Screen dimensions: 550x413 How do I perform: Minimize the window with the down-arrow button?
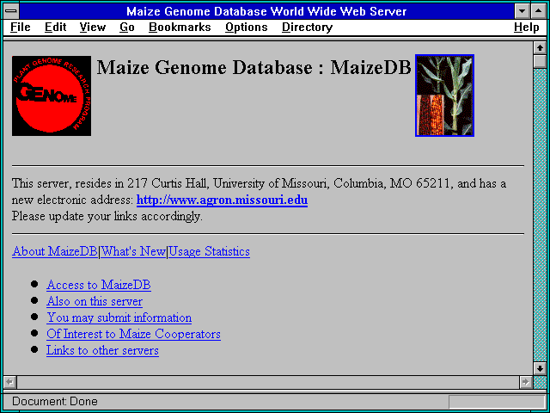(522, 11)
